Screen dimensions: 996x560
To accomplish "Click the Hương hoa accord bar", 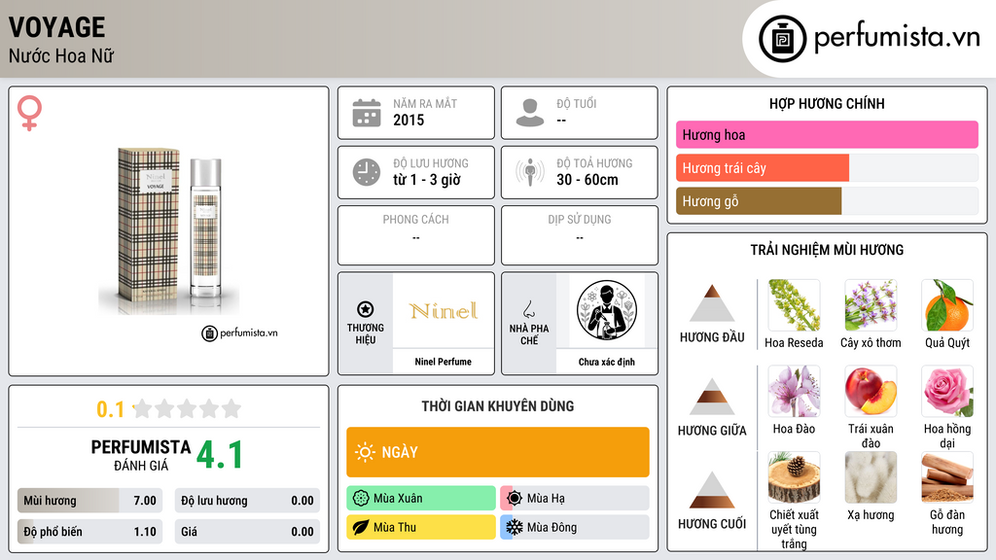I will pos(827,134).
